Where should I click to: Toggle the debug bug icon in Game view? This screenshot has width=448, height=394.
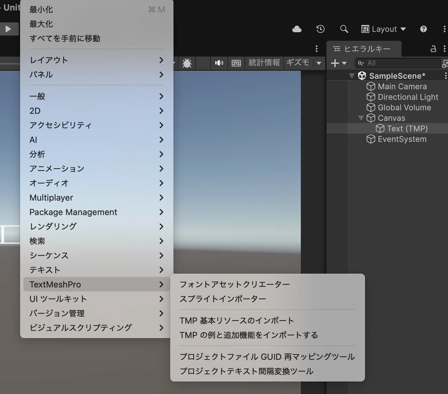coord(187,63)
